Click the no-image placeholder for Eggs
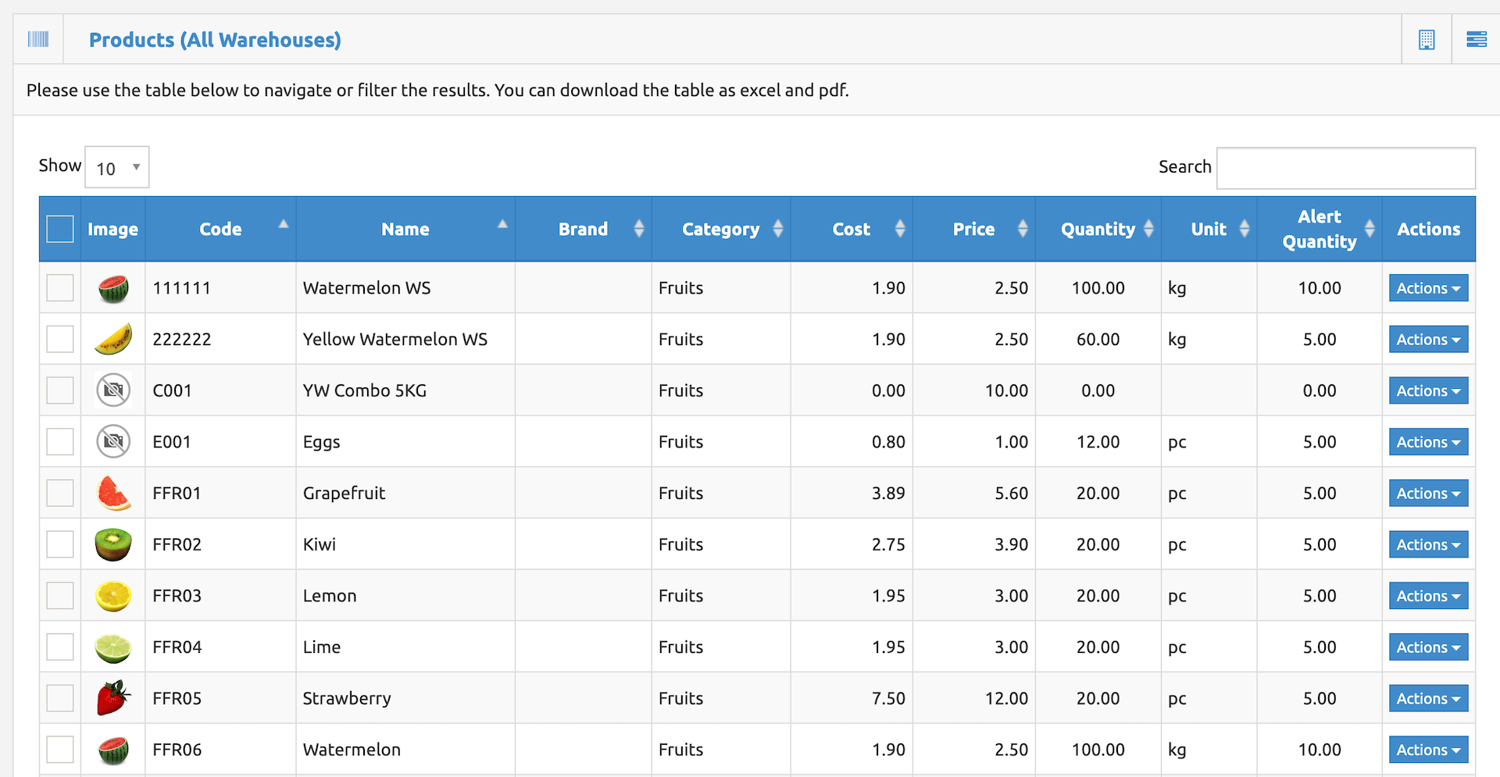Viewport: 1500px width, 777px height. point(113,442)
